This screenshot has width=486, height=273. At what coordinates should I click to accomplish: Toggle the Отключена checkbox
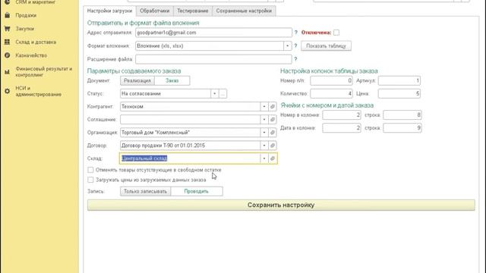336,33
